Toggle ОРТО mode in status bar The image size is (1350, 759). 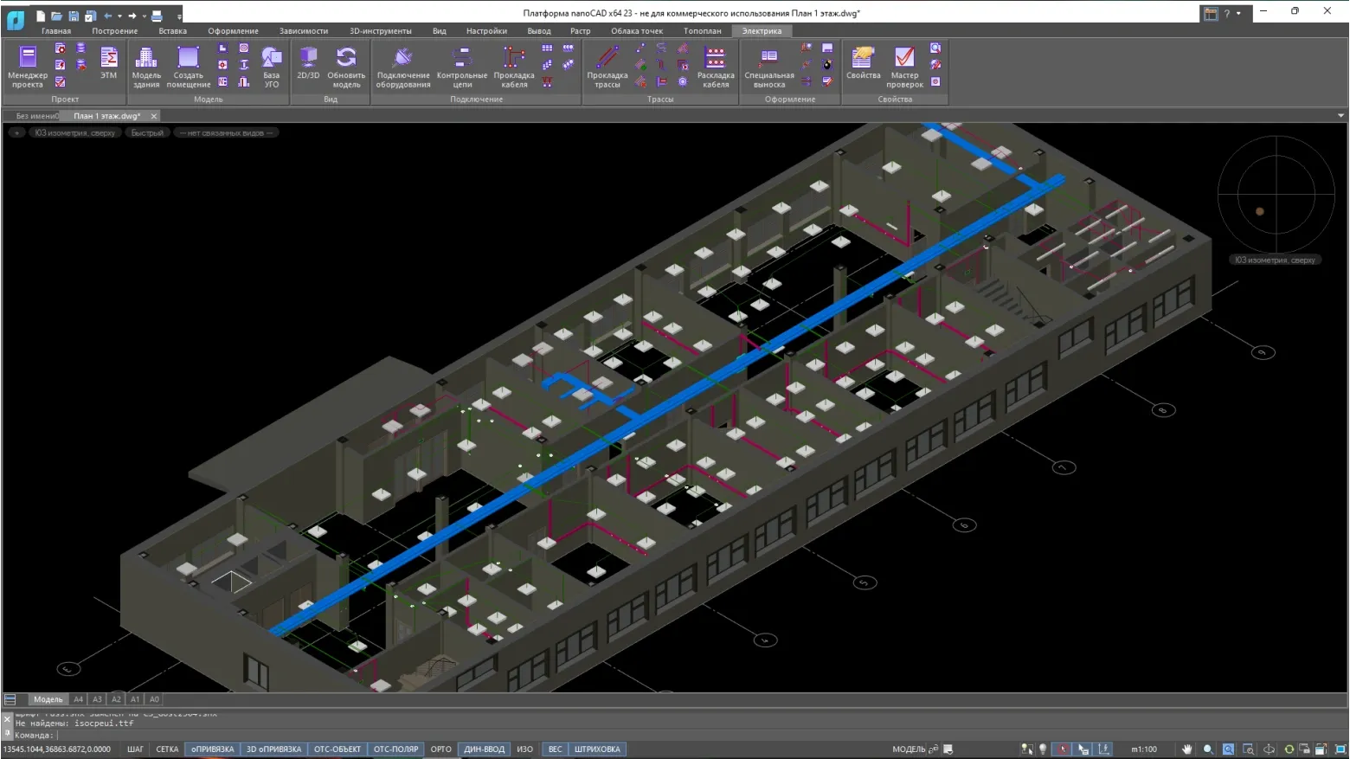point(441,749)
